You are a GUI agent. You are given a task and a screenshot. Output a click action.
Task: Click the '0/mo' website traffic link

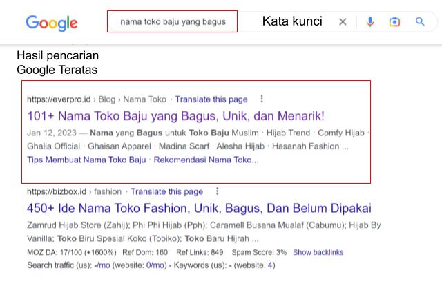tap(155, 265)
